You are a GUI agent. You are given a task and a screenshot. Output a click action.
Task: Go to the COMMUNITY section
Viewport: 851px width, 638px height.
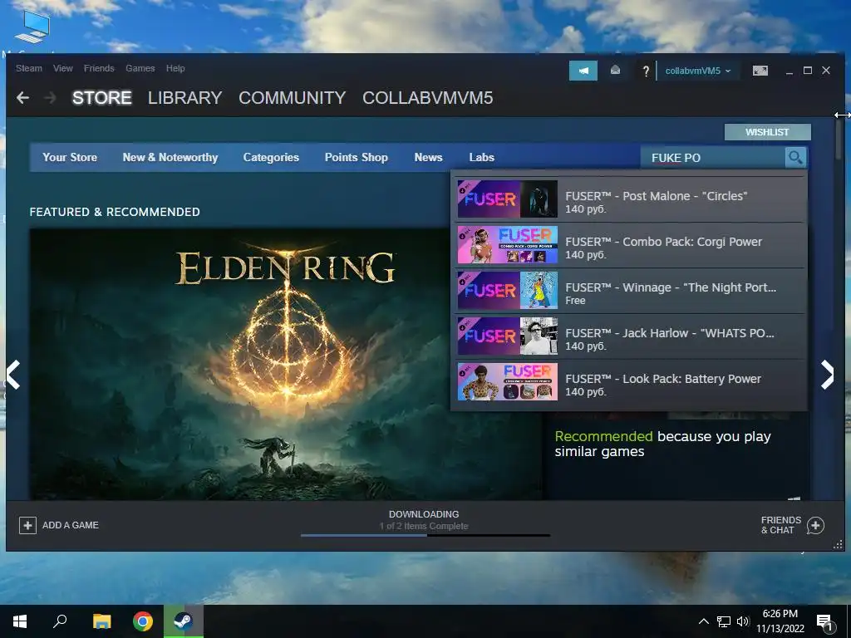[x=292, y=98]
